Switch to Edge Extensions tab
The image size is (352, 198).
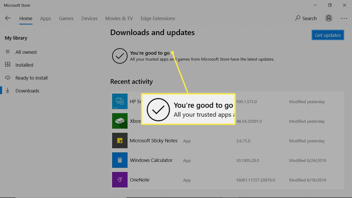coord(158,19)
